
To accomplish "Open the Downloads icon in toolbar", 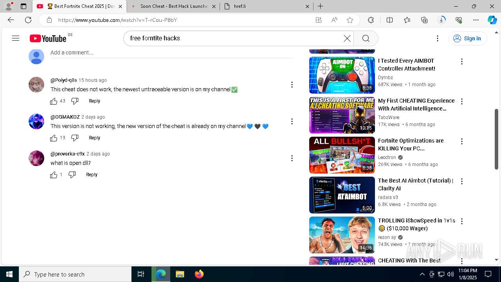I will pos(442,20).
